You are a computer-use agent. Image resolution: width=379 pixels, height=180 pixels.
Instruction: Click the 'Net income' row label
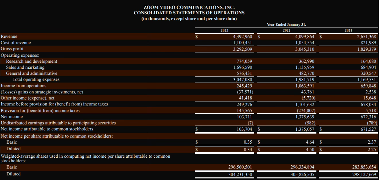[x=12, y=117]
